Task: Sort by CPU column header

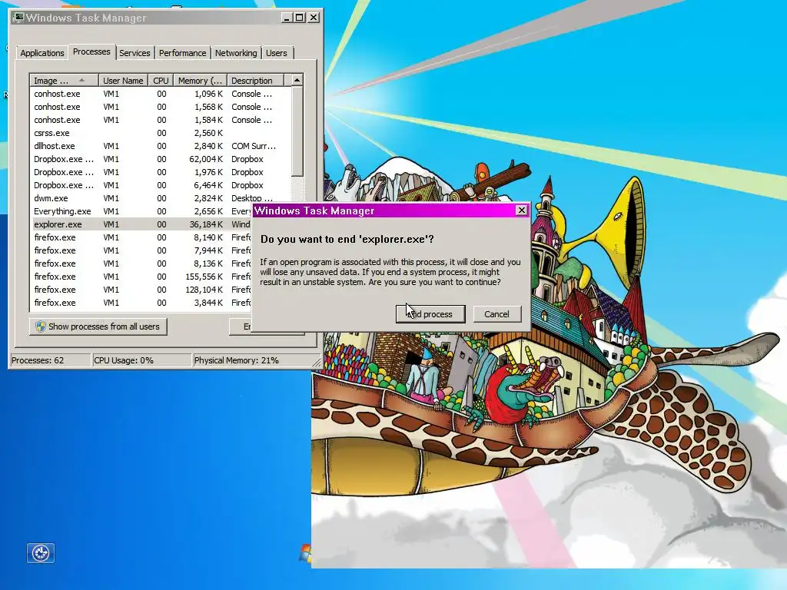Action: pyautogui.click(x=161, y=80)
